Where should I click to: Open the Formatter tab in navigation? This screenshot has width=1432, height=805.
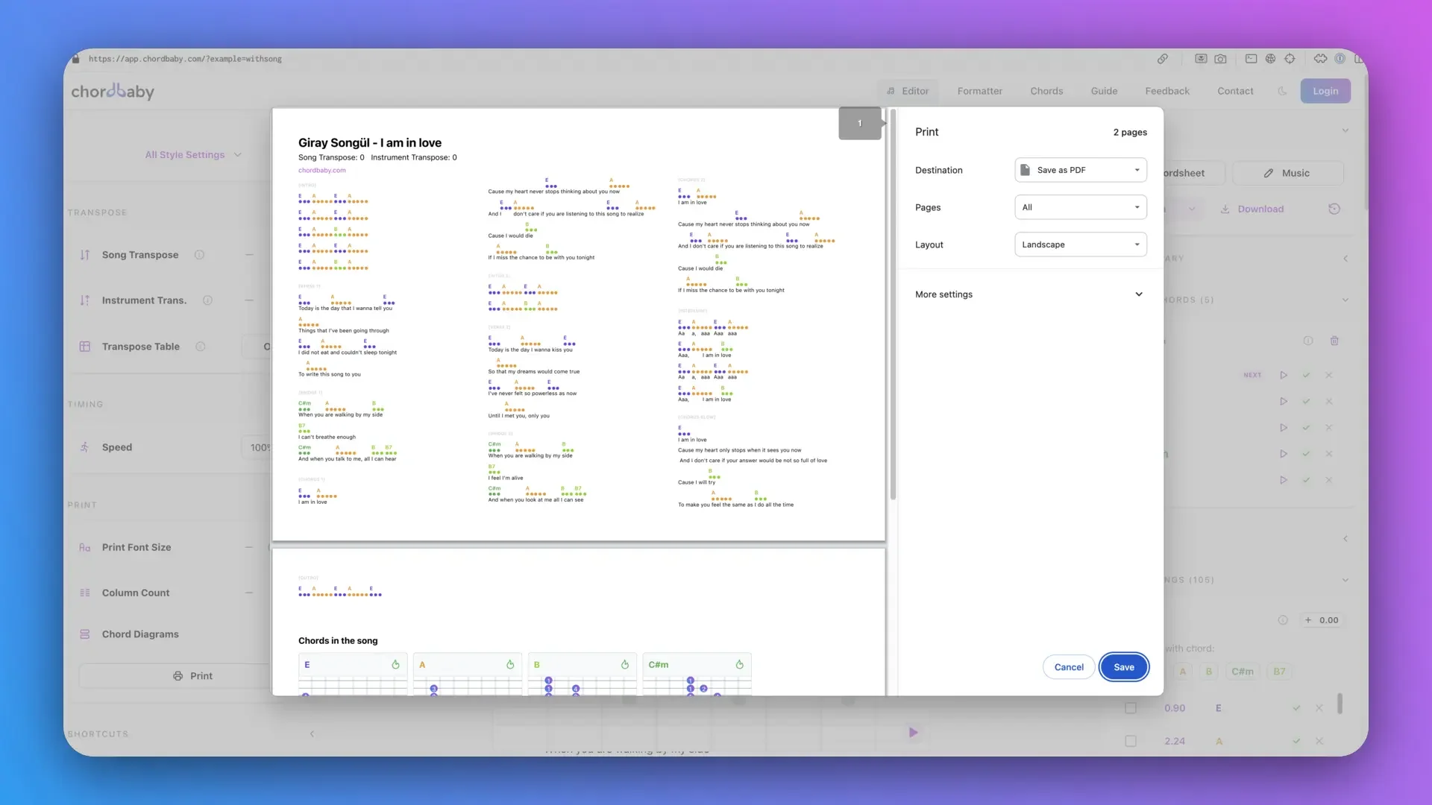click(x=979, y=91)
